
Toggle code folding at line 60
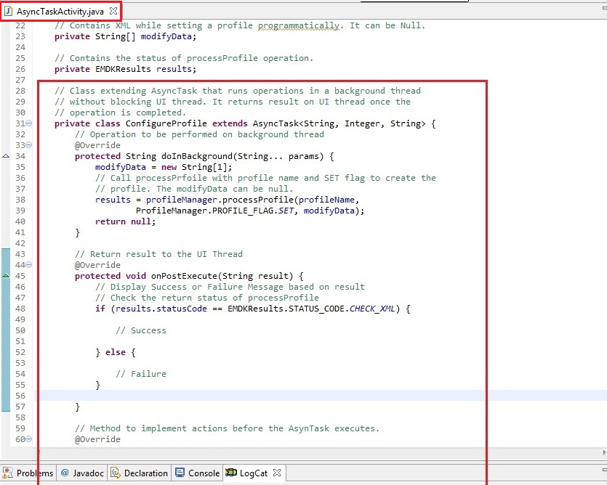[28, 439]
